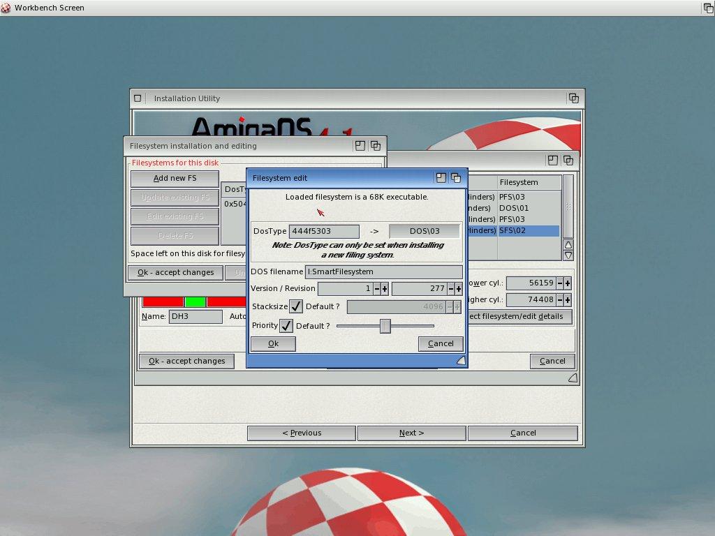Viewport: 715px width, 536px height.
Task: Decrease Higher cyl. value with minus
Action: coord(560,300)
